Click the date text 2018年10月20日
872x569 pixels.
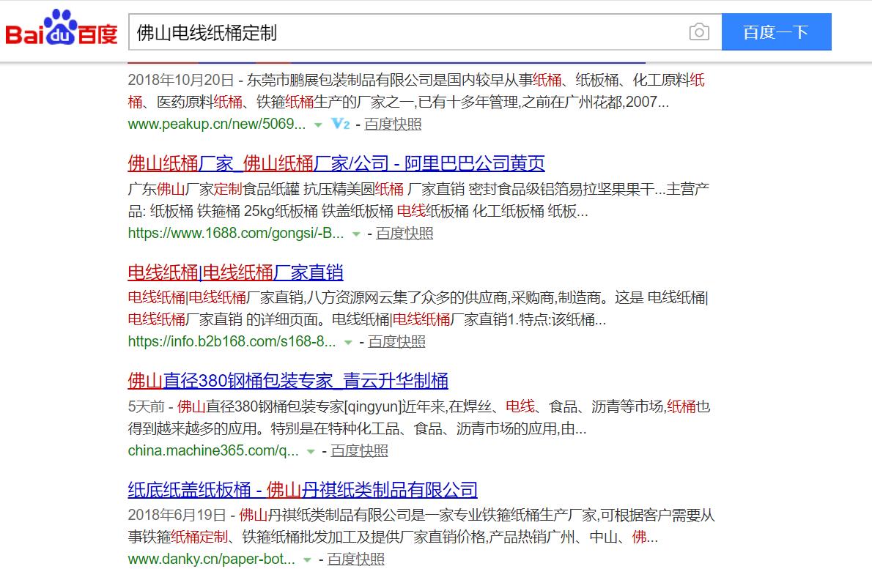click(x=181, y=80)
